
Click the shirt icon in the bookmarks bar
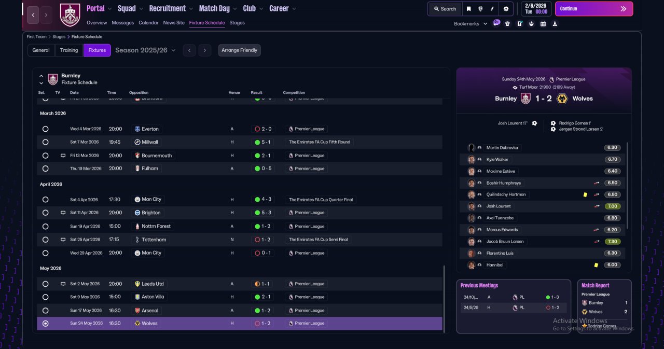[x=507, y=23]
